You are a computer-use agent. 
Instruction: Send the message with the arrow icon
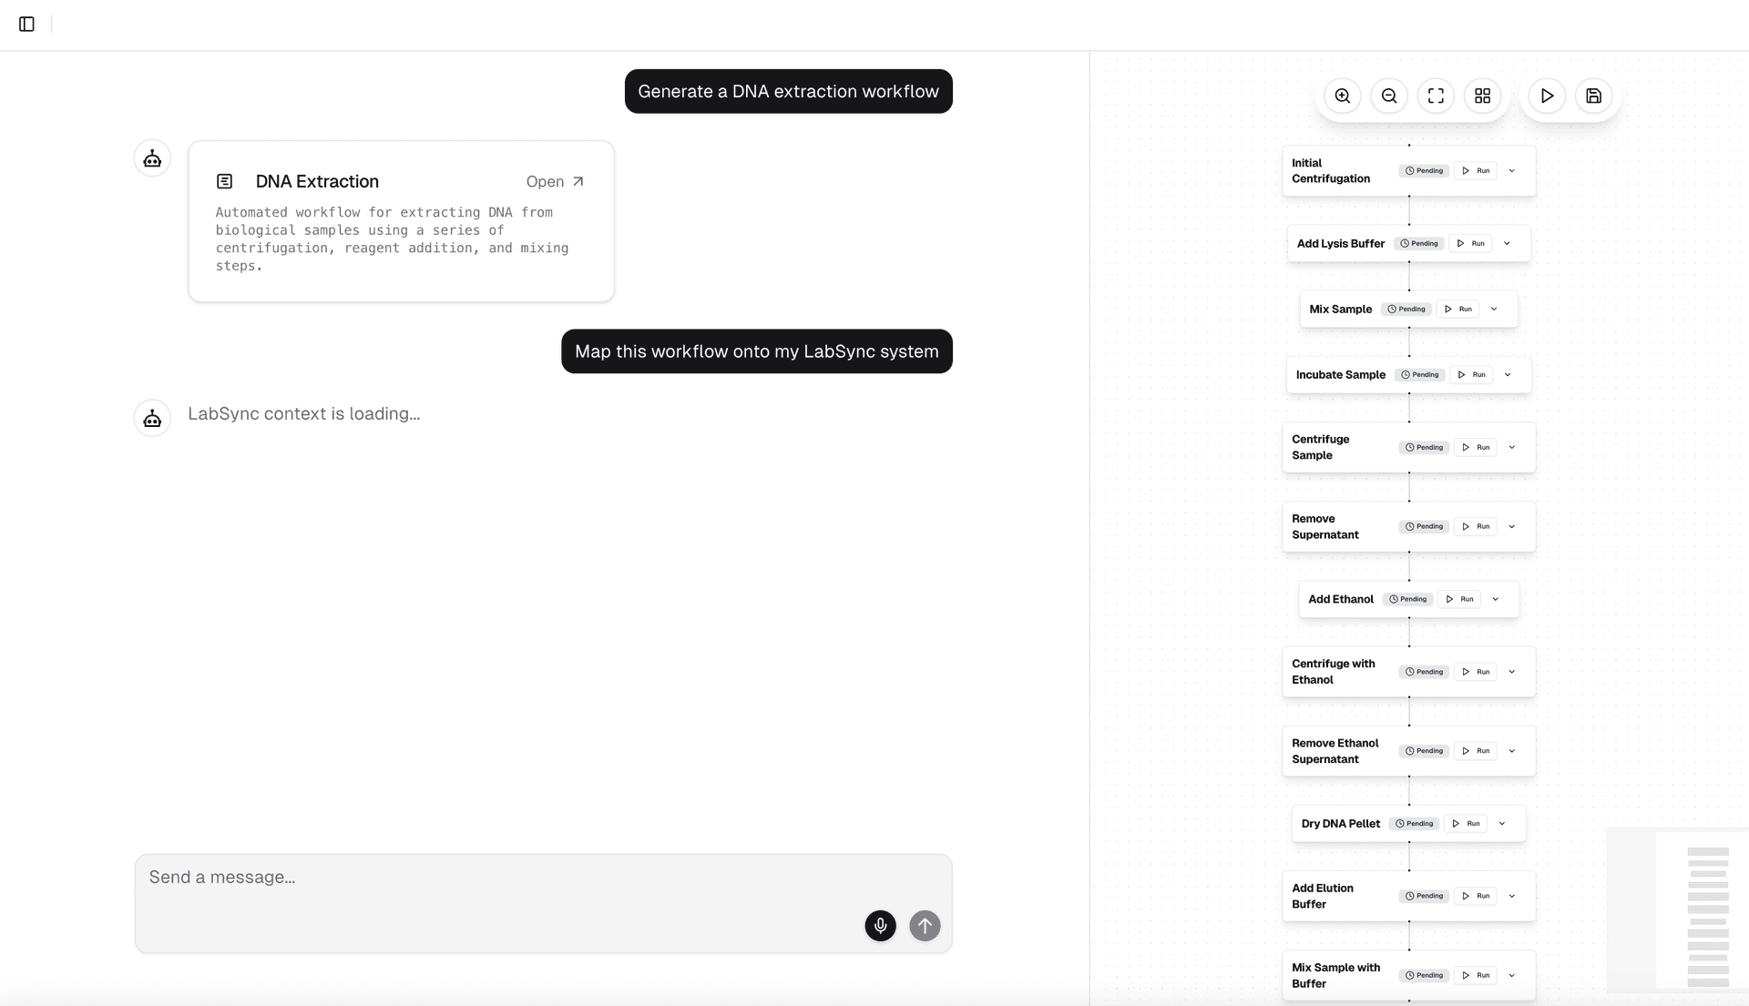coord(925,925)
